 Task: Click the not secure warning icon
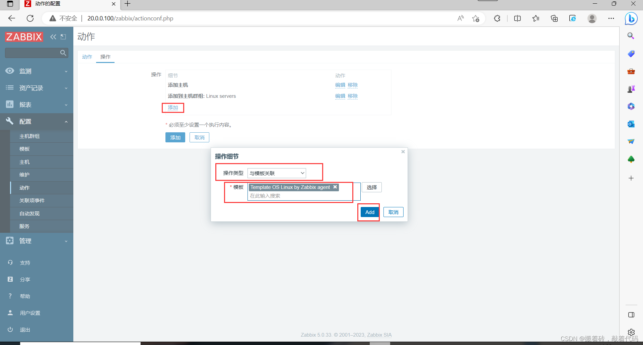click(53, 18)
